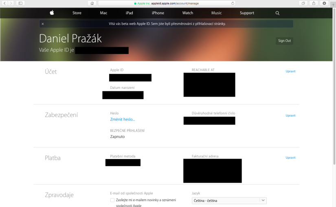Open the Watch menu item
Screen dimensions: 336x207
[188, 13]
